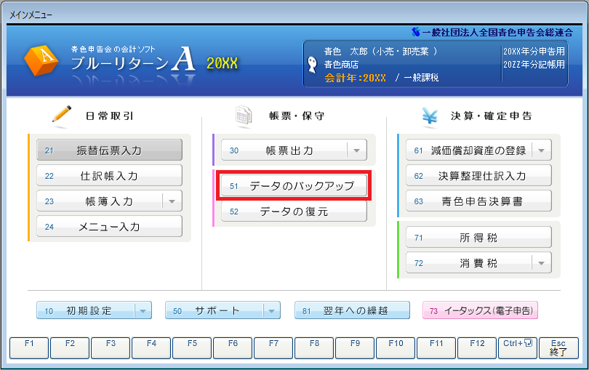Open 振替伝票入力 (21)

point(109,150)
